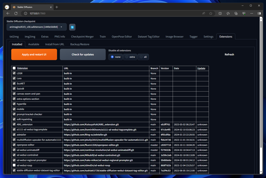Open the split screen icon
The height and width of the screenshot is (178, 266).
(x=220, y=13)
